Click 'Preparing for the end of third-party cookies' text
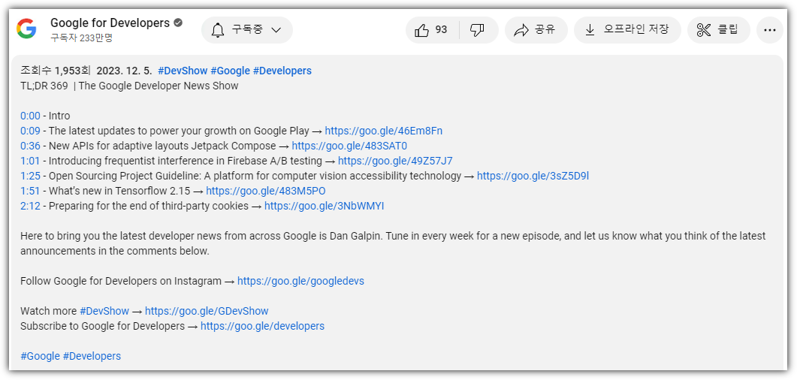The width and height of the screenshot is (797, 380). 149,206
